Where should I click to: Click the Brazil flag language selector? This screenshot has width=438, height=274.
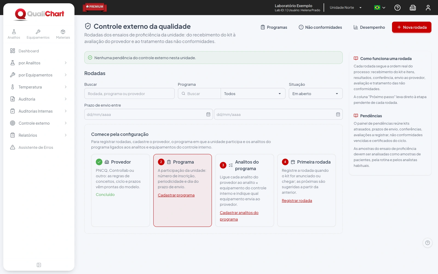pyautogui.click(x=380, y=8)
